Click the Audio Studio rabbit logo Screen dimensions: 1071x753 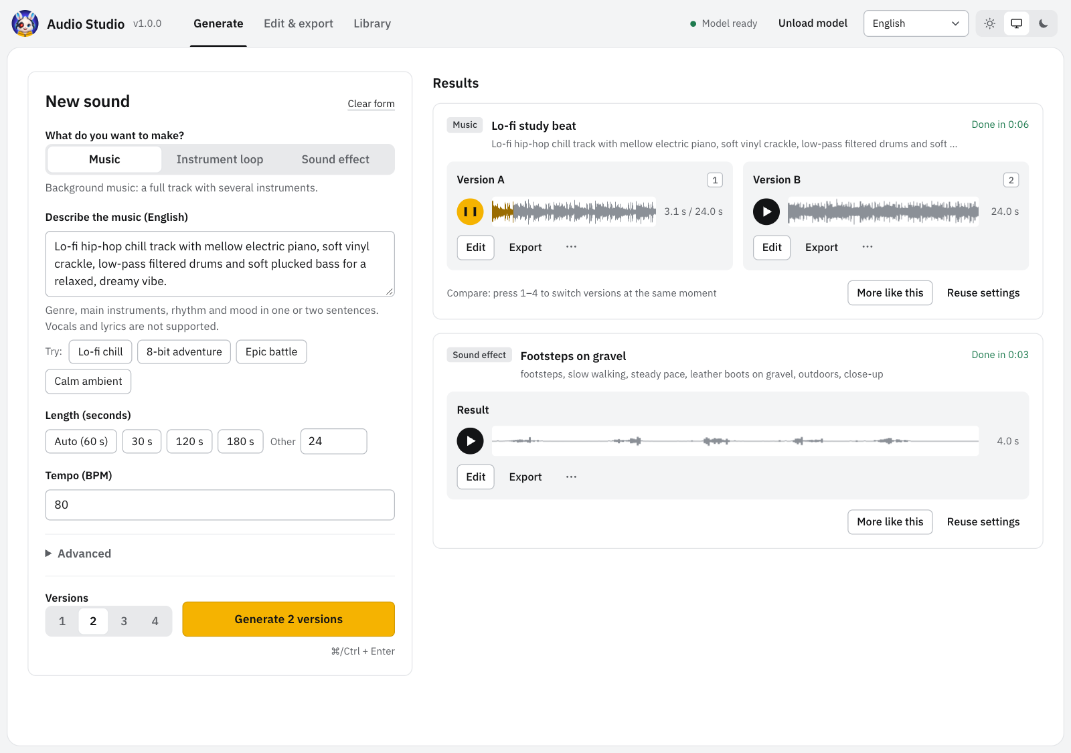click(x=25, y=23)
